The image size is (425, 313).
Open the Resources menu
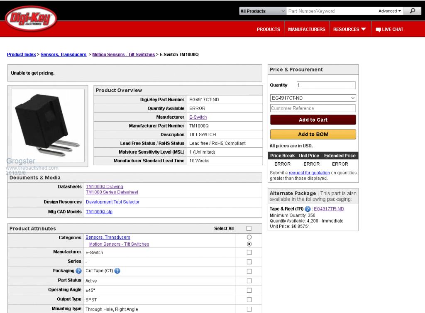(x=349, y=29)
